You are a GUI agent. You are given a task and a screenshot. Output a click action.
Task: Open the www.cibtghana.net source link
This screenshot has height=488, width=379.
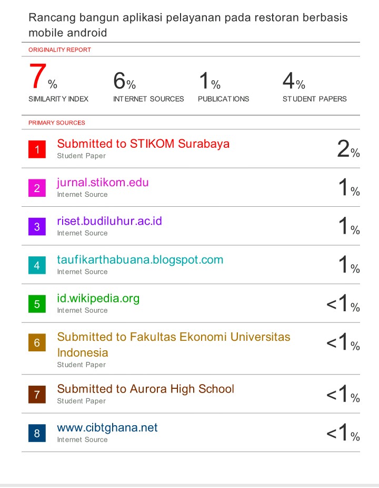click(107, 427)
